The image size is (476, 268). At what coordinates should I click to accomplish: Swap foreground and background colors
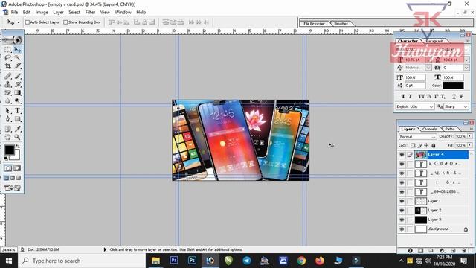[18, 147]
